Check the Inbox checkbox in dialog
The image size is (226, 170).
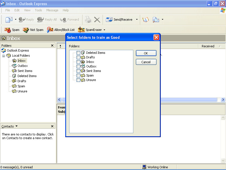click(78, 62)
